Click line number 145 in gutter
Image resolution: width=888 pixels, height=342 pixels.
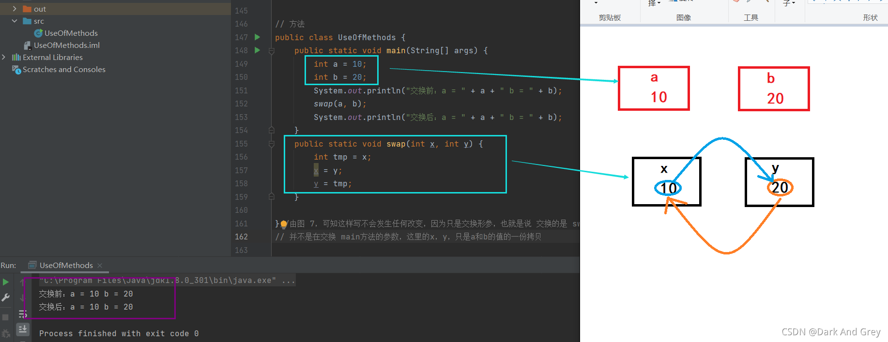point(241,11)
